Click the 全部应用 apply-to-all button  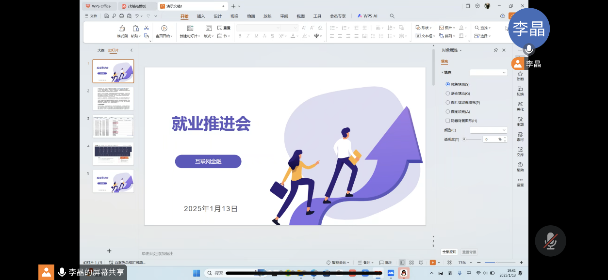point(449,252)
